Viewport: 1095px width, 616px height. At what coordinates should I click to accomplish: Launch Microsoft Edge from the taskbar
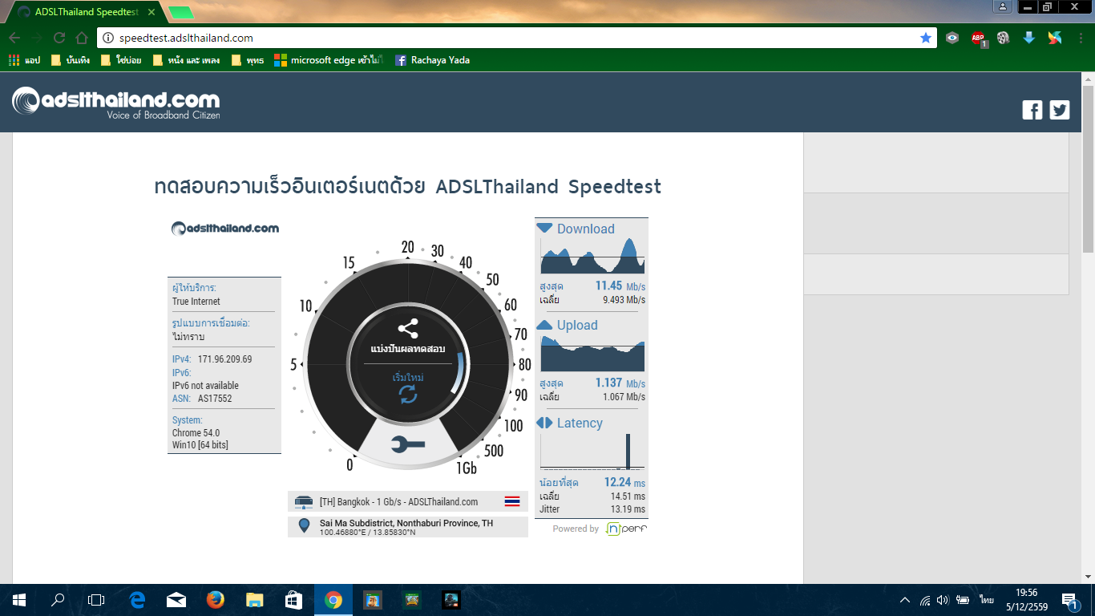137,600
